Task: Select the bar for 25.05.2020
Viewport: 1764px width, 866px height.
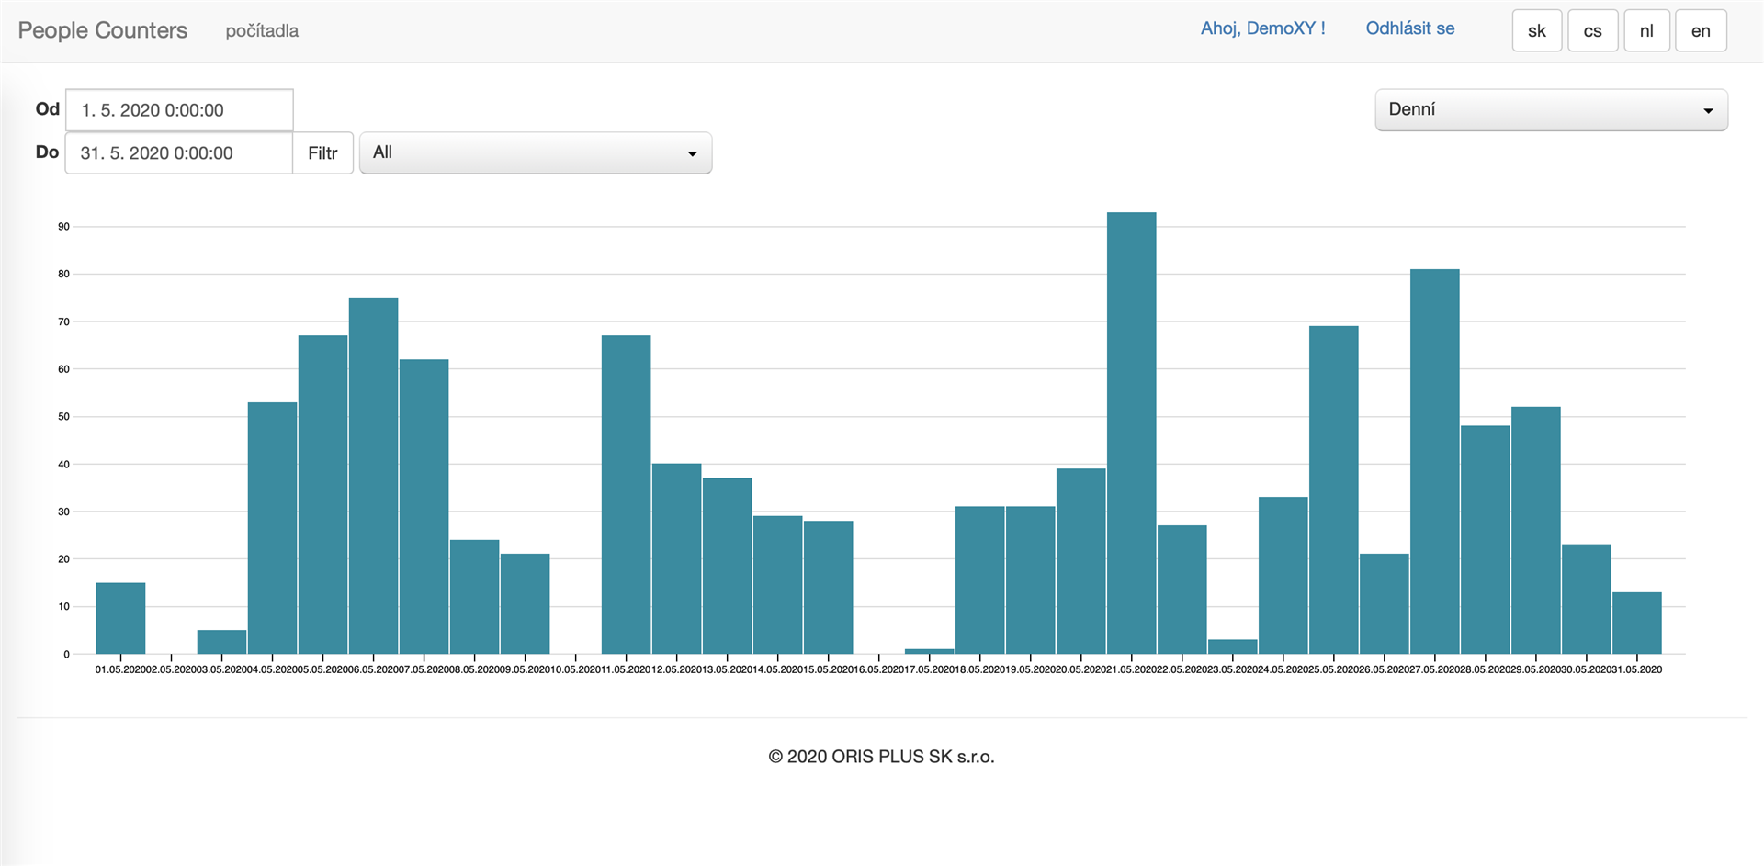Action: 1333,489
